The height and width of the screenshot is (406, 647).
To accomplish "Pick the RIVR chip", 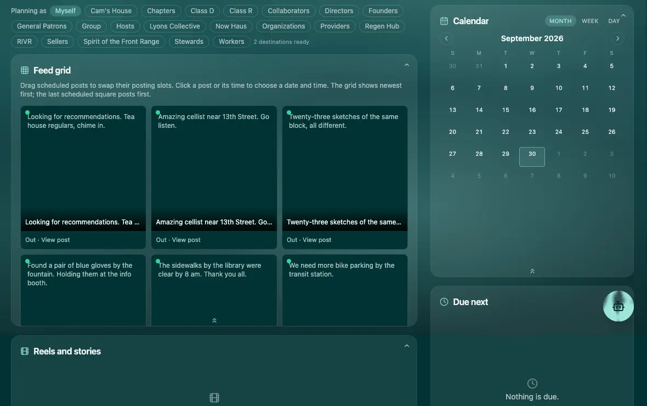I will tap(24, 41).
